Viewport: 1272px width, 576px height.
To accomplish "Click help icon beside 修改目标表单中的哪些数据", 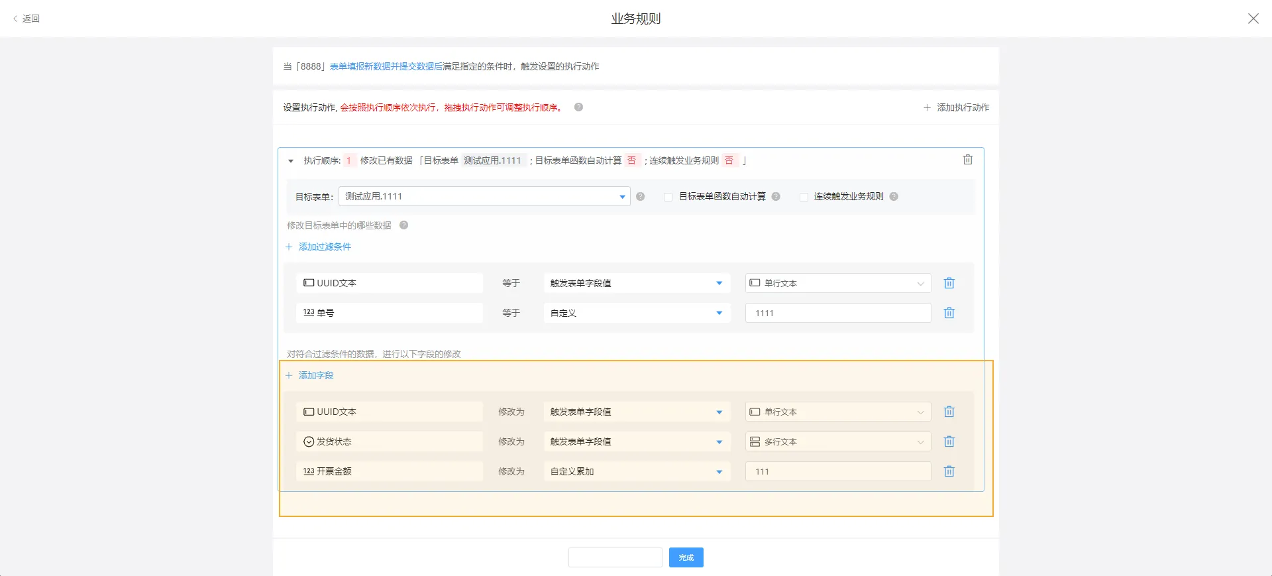I will click(x=403, y=225).
